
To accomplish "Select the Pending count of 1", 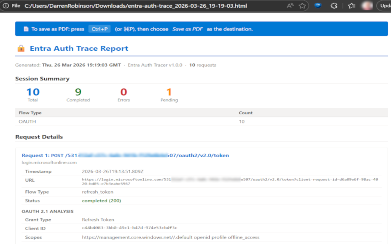I will point(169,92).
